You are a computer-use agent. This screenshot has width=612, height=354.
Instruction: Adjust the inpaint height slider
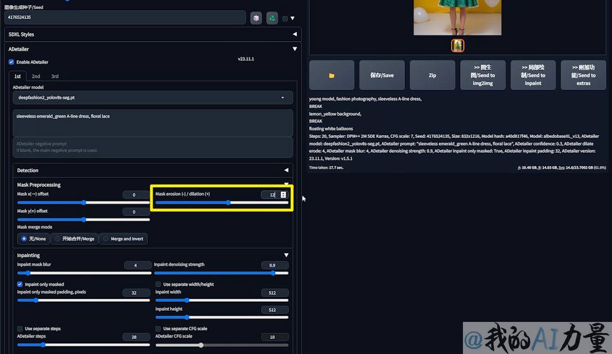pos(222,317)
